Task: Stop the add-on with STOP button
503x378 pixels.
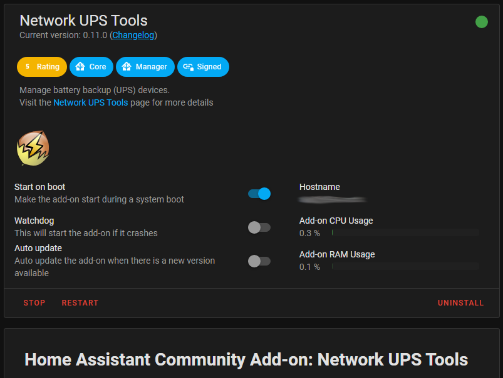Action: click(34, 303)
